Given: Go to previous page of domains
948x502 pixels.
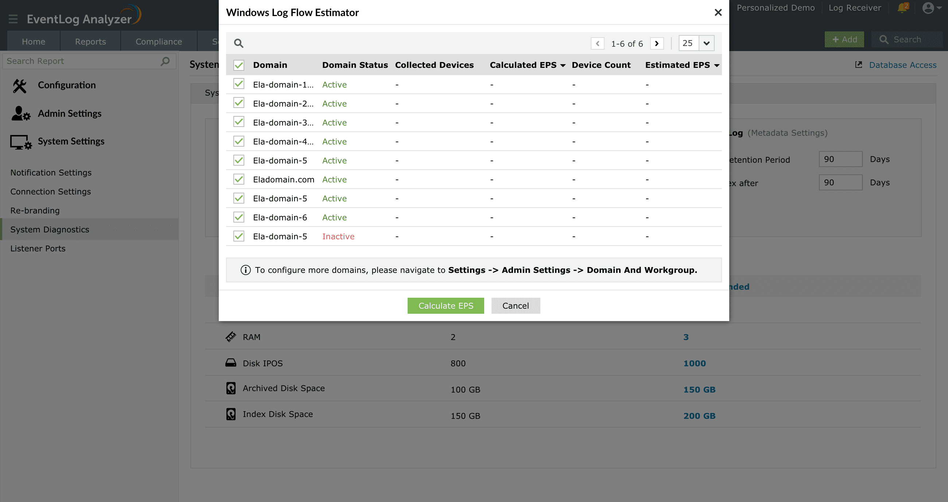Looking at the screenshot, I should [597, 43].
